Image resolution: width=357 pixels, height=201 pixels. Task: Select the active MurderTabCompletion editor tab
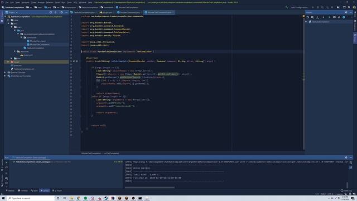click(x=158, y=12)
